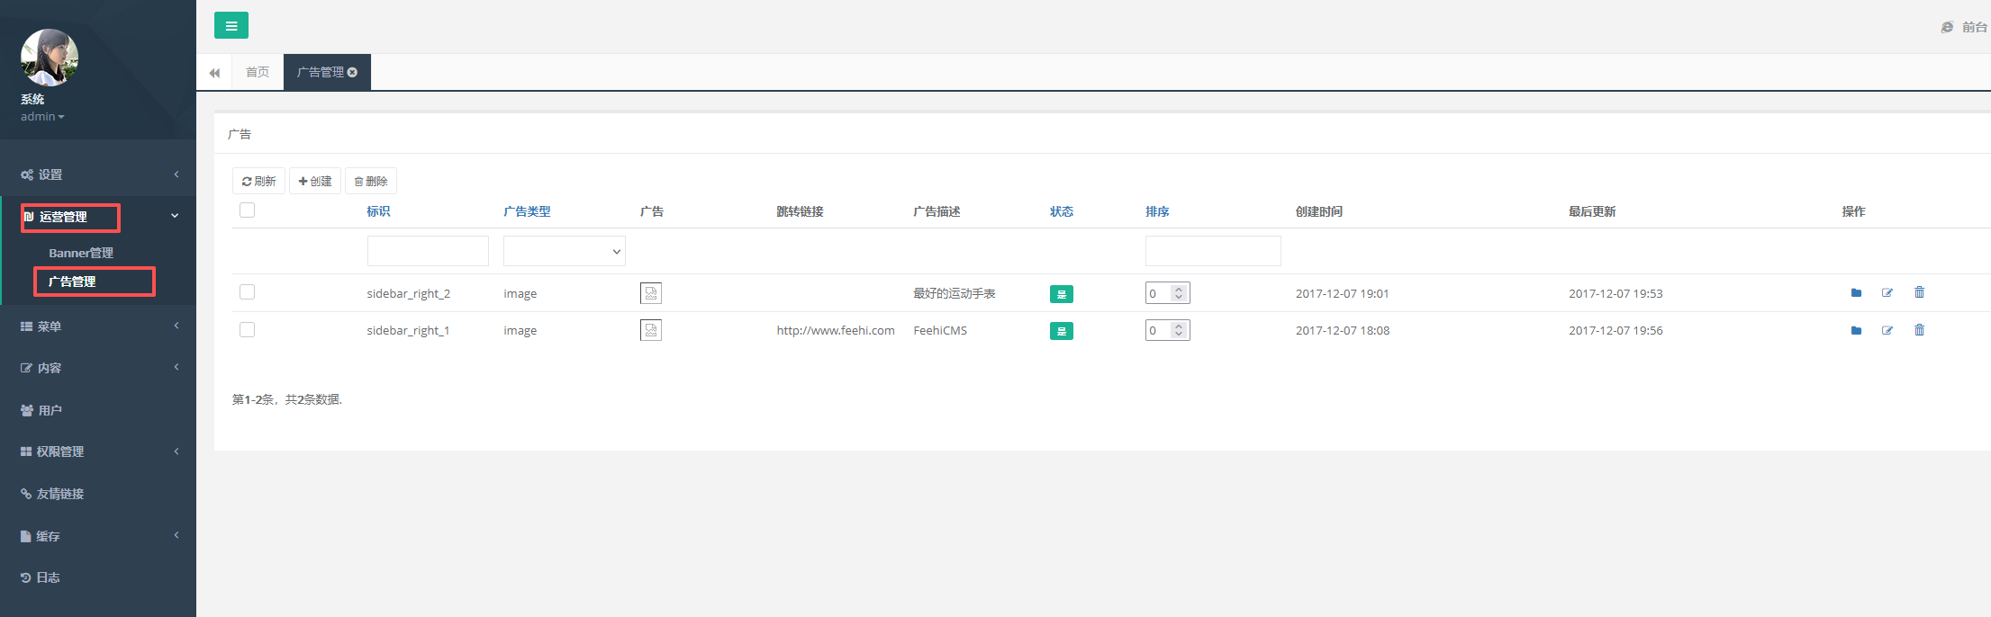The width and height of the screenshot is (1991, 617).
Task: Tick the checkbox for sidebar_right_1 row
Action: [x=247, y=330]
